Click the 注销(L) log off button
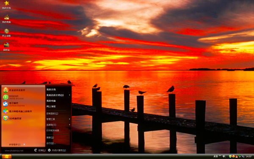The width and height of the screenshot is (254, 159). click(40, 150)
